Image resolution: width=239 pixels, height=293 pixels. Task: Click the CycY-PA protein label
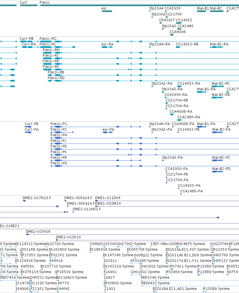tap(32, 130)
